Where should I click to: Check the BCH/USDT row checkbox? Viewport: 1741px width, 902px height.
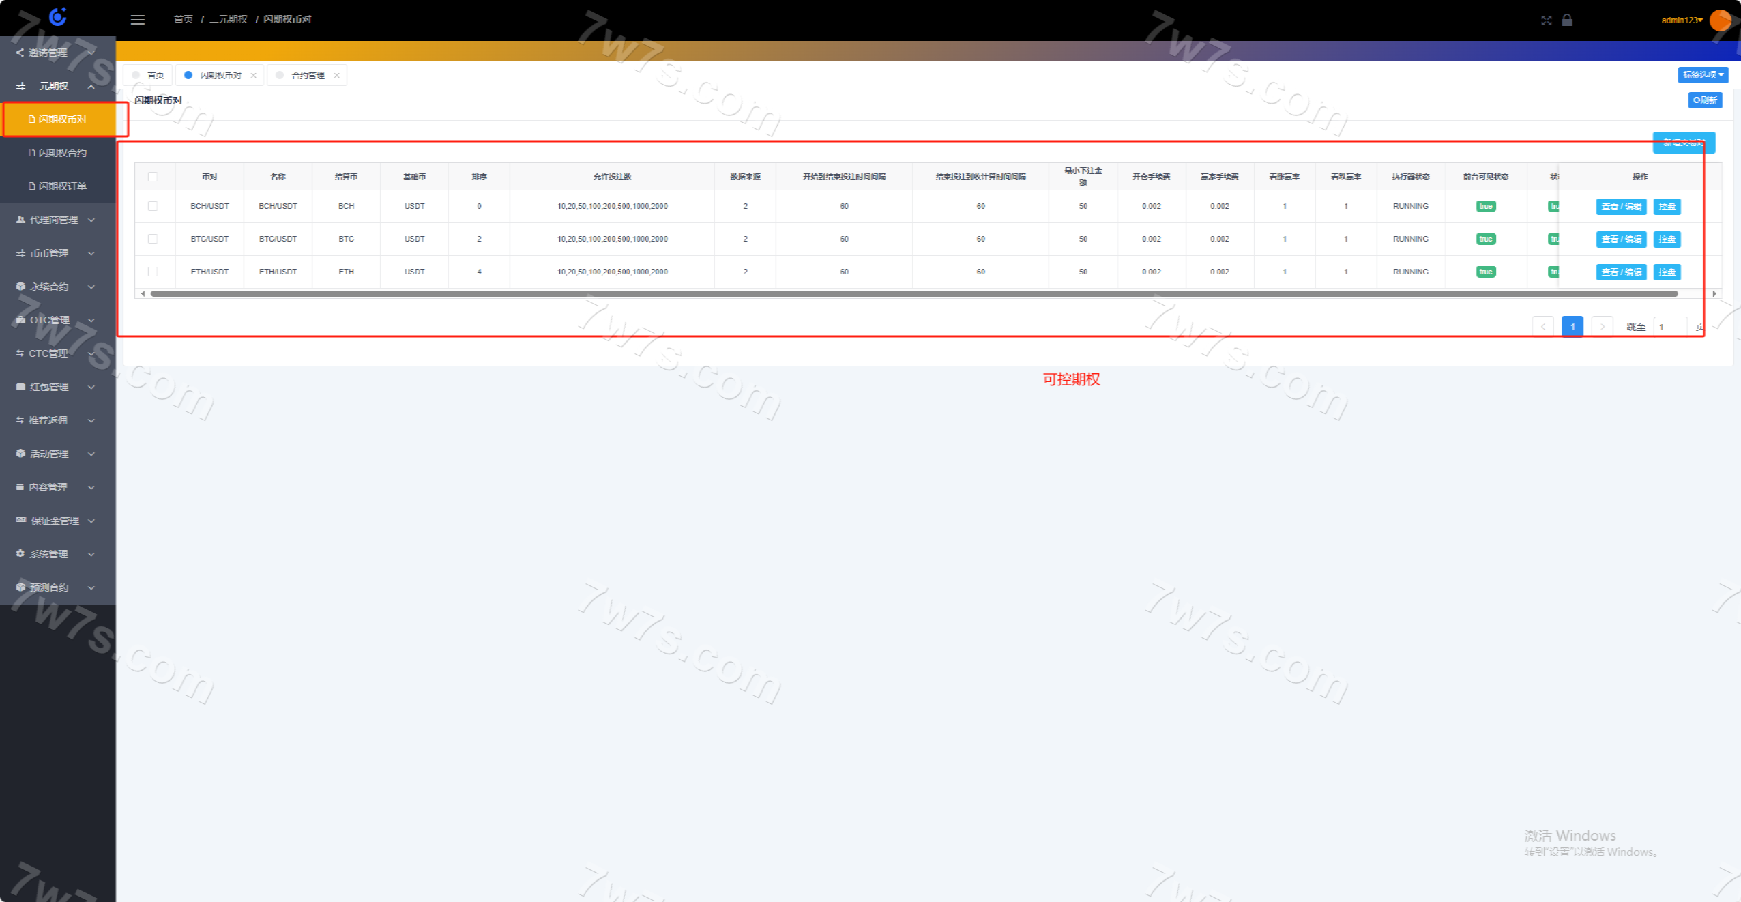[153, 206]
